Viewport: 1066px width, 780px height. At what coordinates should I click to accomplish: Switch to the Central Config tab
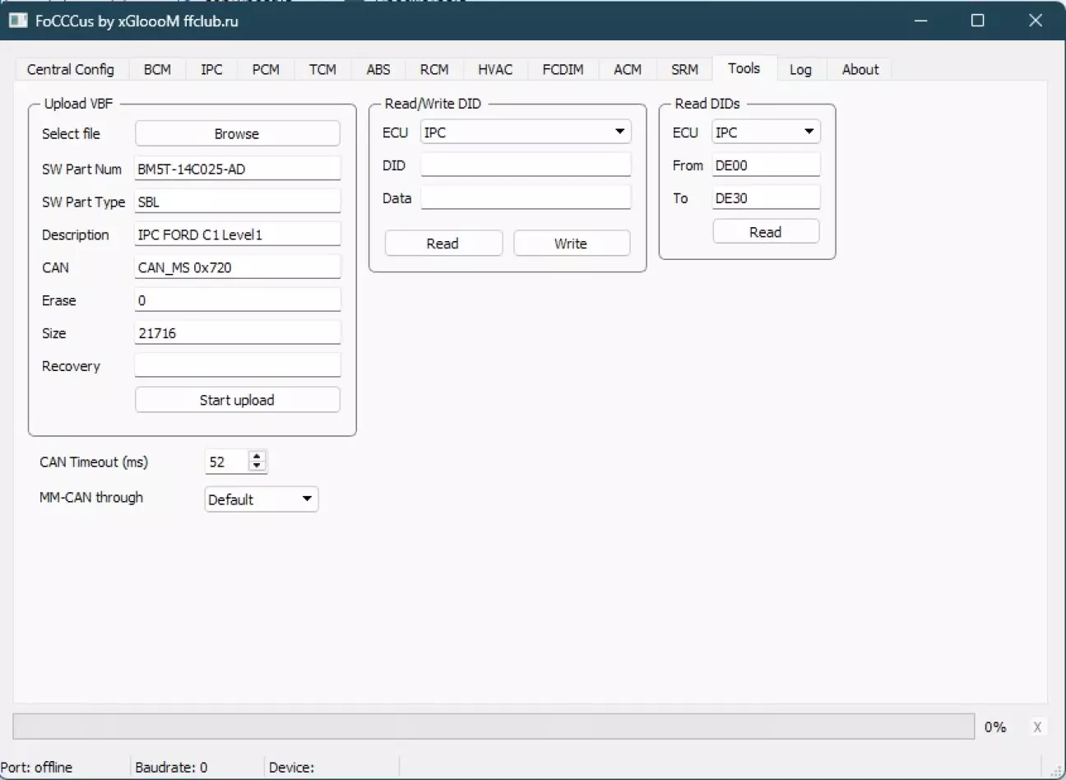coord(70,70)
